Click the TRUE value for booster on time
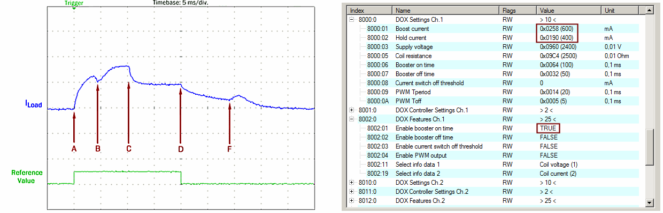Viewport: 663px width, 213px height. coord(548,128)
